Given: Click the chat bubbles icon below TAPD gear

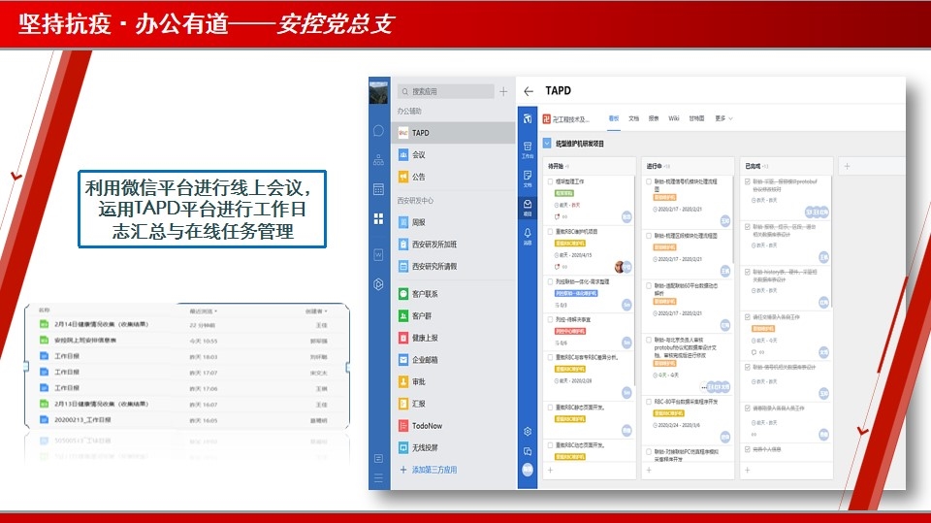Looking at the screenshot, I should (x=528, y=452).
